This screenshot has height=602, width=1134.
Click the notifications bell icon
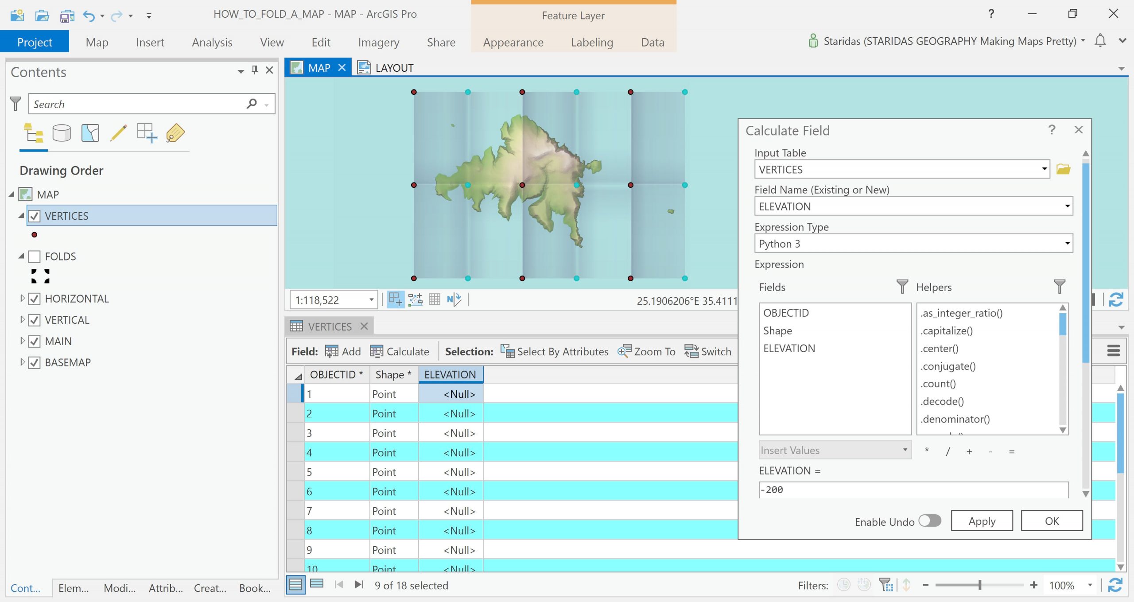[x=1100, y=41]
